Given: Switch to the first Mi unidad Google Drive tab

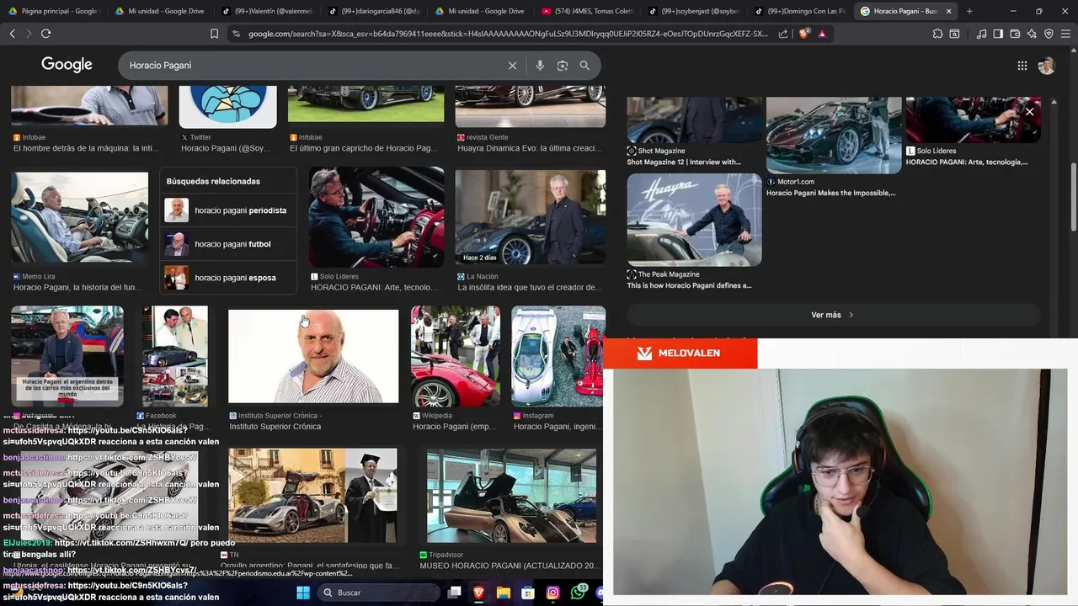Looking at the screenshot, I should pyautogui.click(x=160, y=11).
